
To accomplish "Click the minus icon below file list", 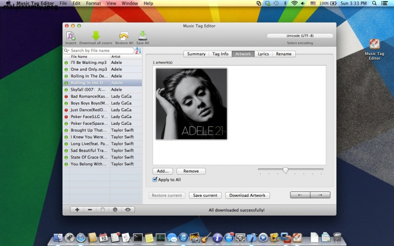I will 90,210.
